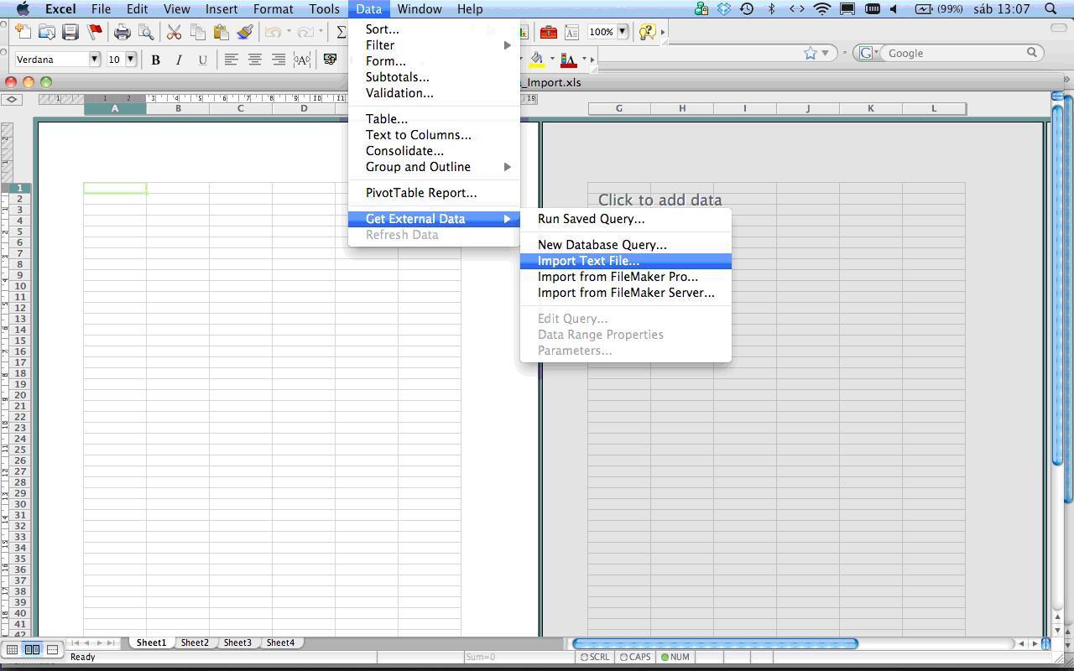Open the Insert menu
1074x671 pixels.
pyautogui.click(x=222, y=9)
